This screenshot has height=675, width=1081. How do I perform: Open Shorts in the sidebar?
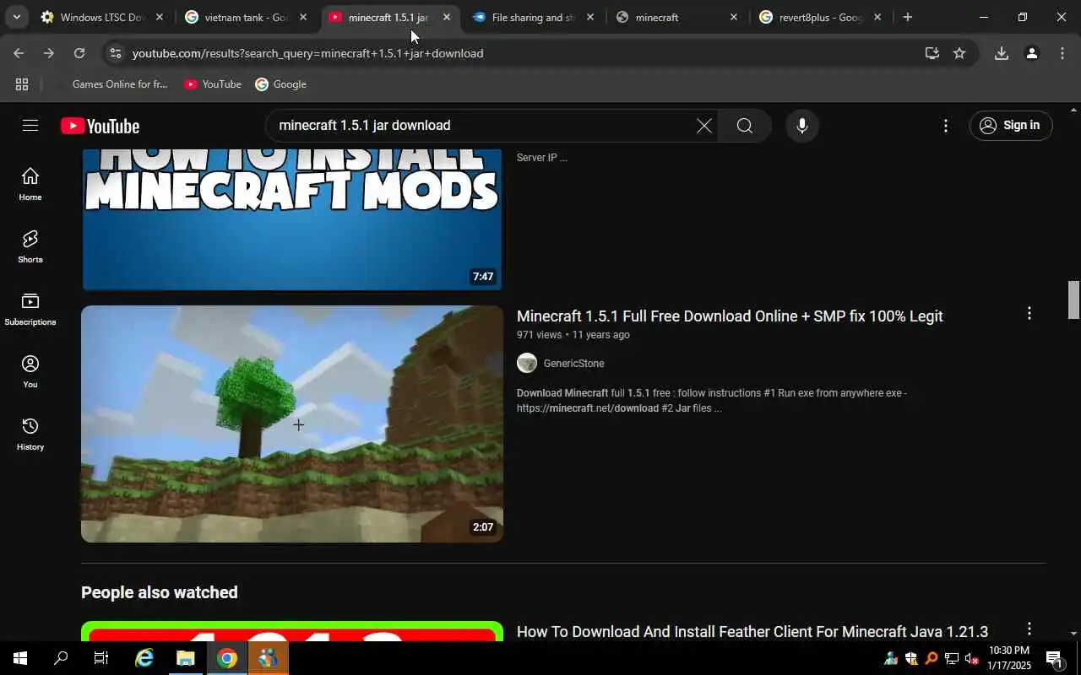(30, 246)
